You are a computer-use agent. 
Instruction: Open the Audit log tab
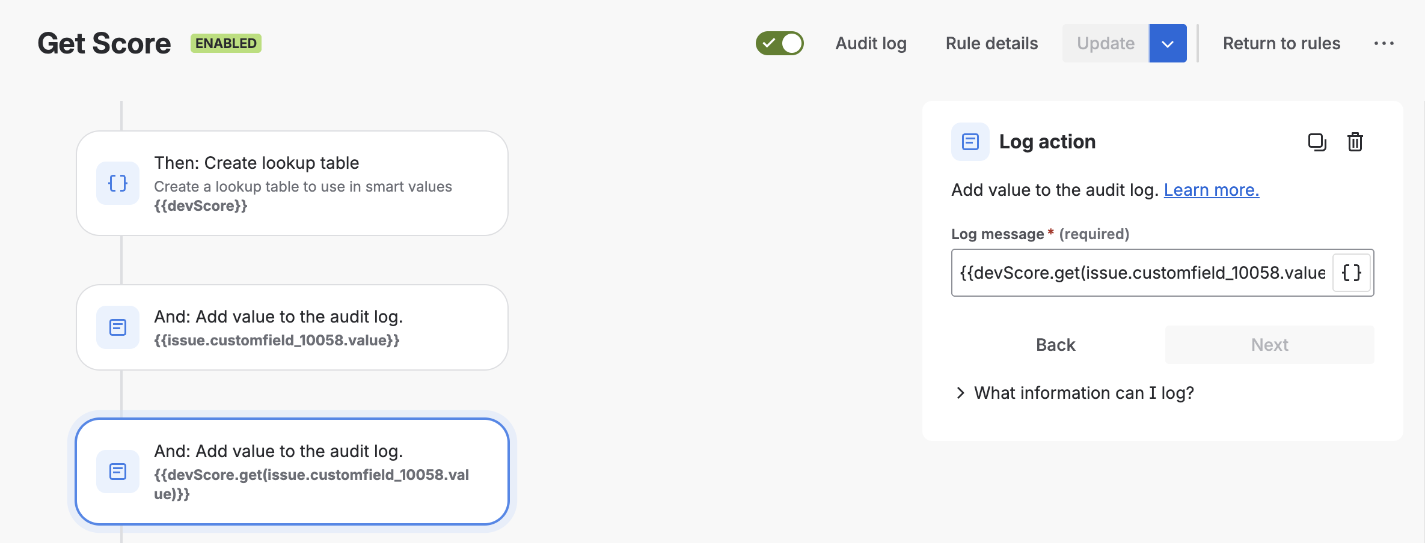871,43
